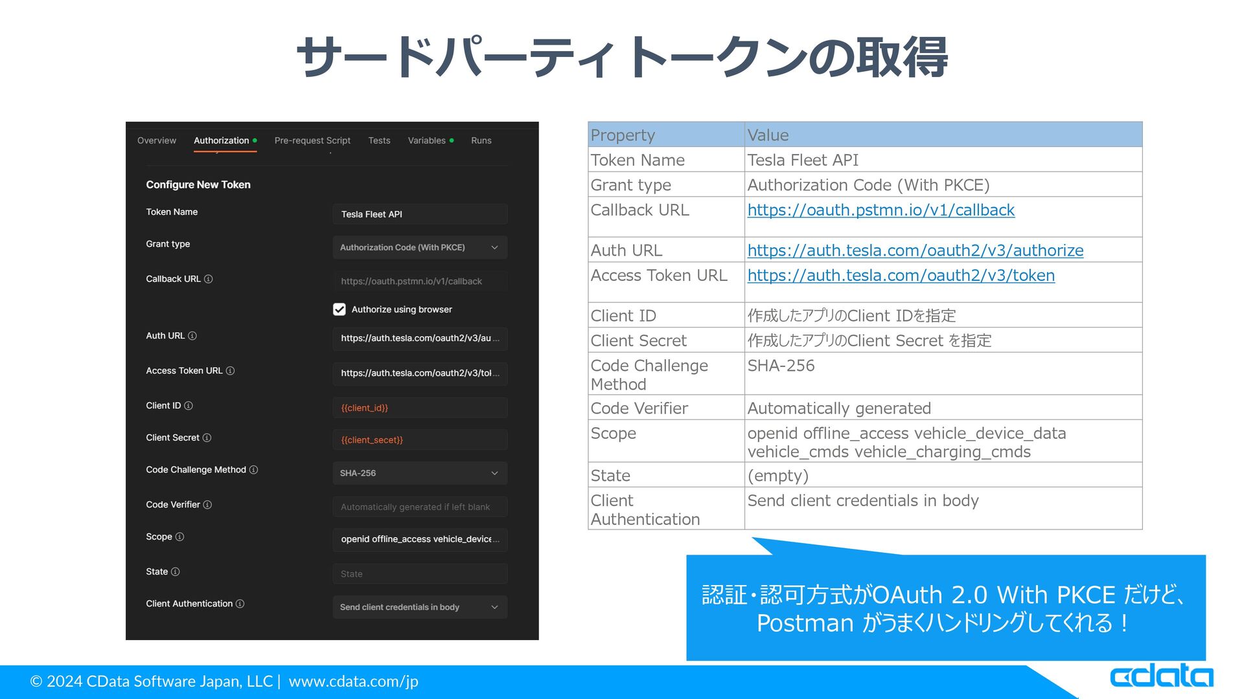Open the oauth.pstmn.io callback link
Image resolution: width=1244 pixels, height=699 pixels.
[881, 210]
